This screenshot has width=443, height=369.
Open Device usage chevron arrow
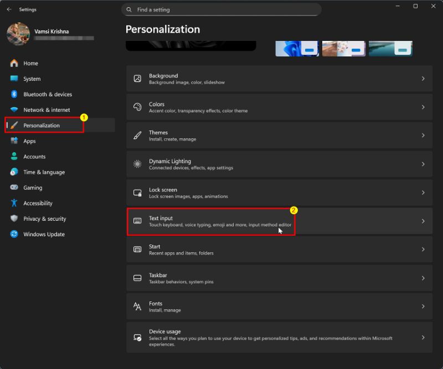point(423,337)
